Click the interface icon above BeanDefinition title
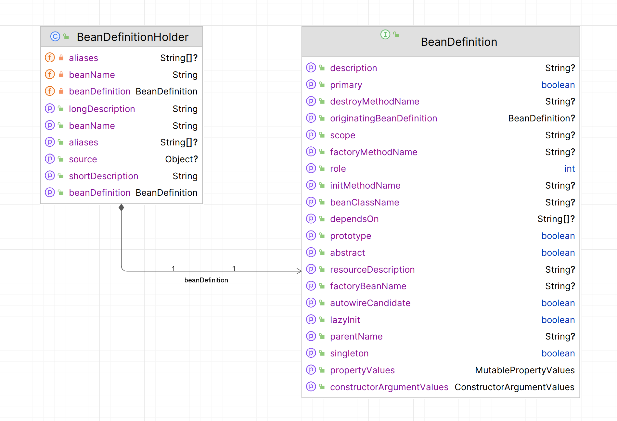The width and height of the screenshot is (617, 421). (x=385, y=35)
